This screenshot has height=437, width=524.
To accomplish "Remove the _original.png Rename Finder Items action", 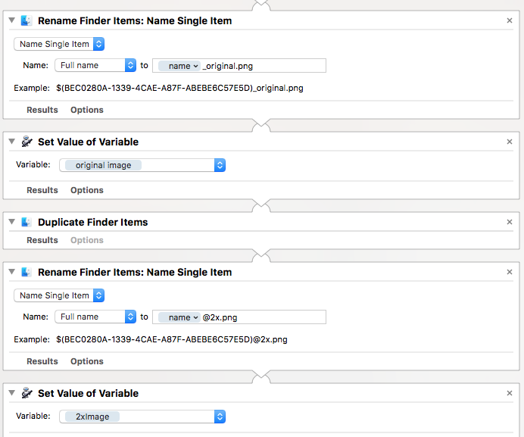I will 510,20.
